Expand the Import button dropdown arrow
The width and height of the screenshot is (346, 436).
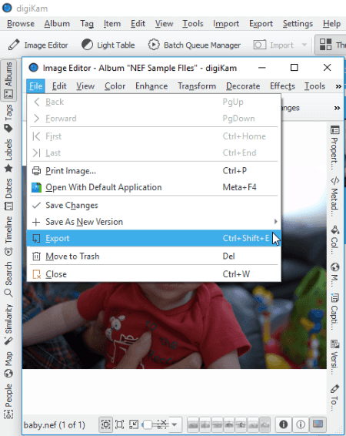point(304,45)
